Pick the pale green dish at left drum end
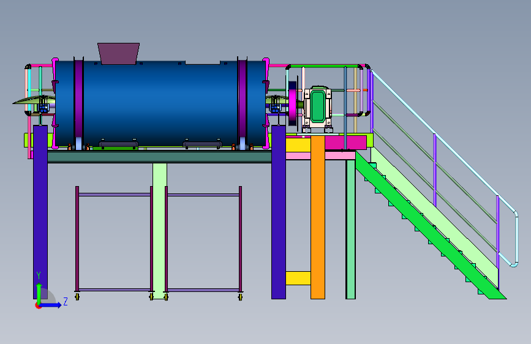531x344 pixels. point(34,100)
